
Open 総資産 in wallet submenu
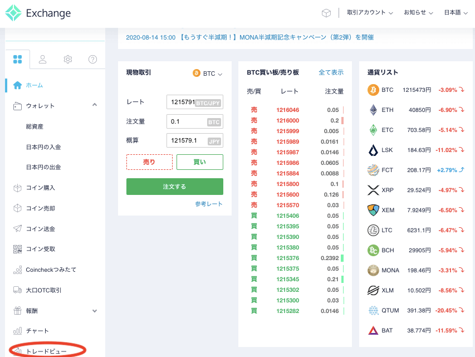[x=35, y=126]
